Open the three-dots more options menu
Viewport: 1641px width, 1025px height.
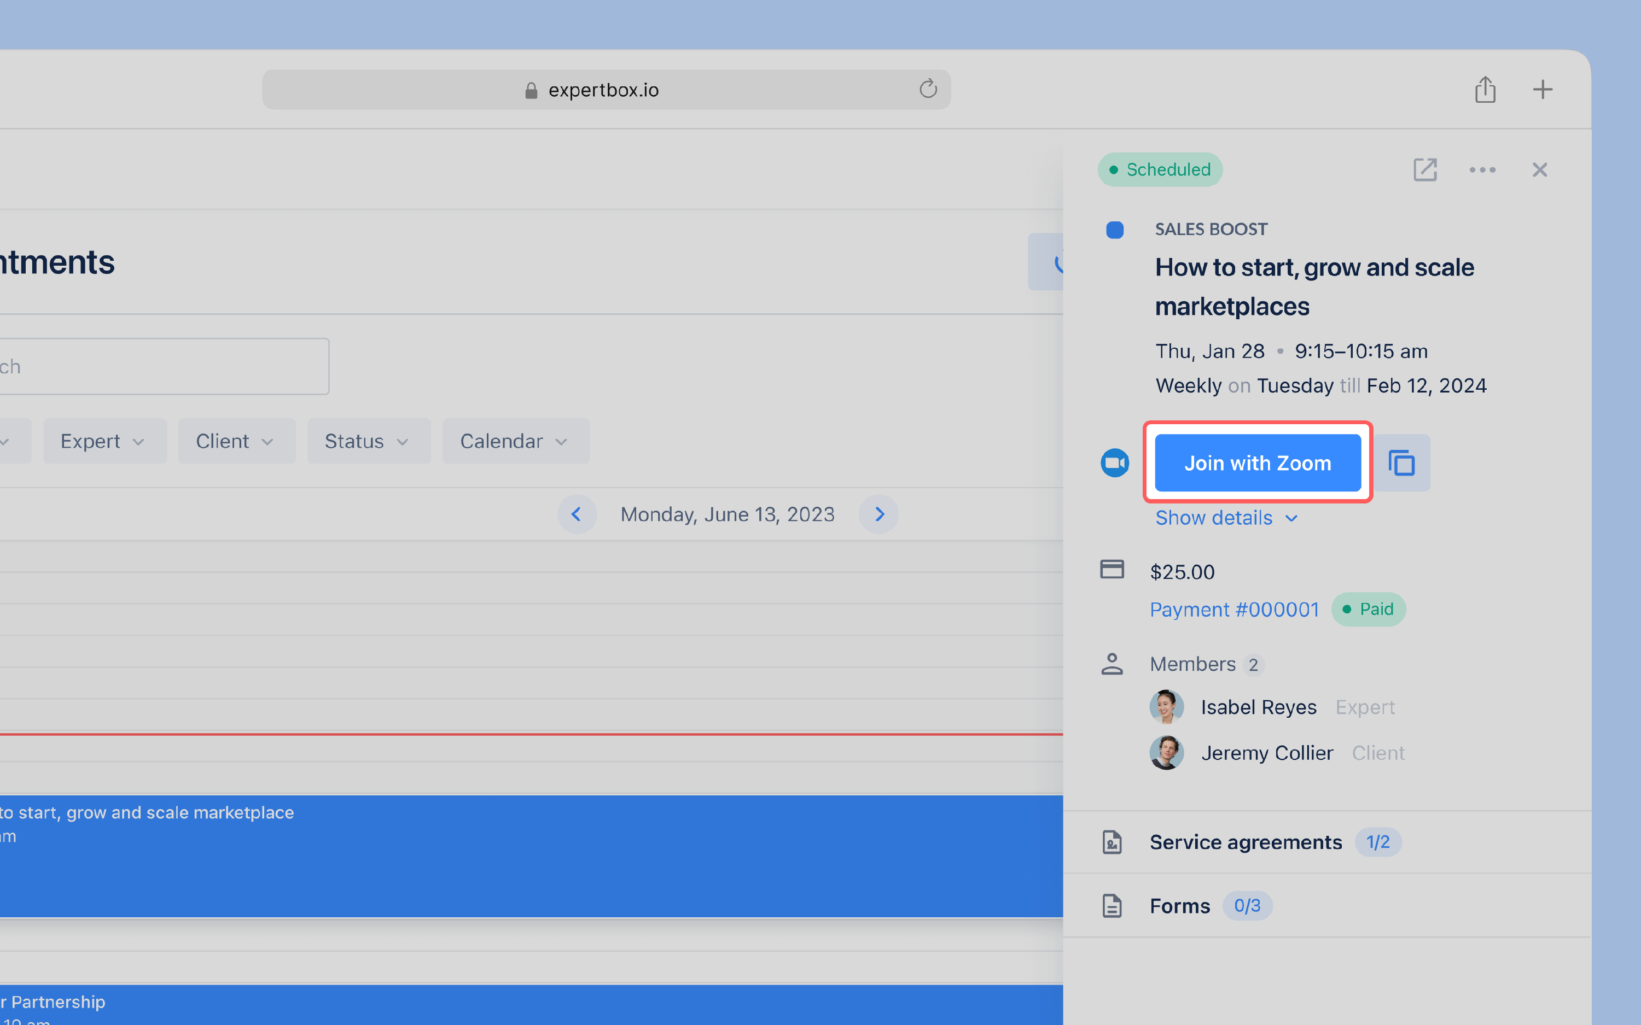click(x=1482, y=169)
